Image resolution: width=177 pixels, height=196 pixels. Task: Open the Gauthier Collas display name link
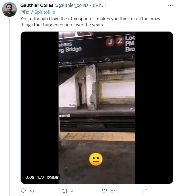point(37,5)
